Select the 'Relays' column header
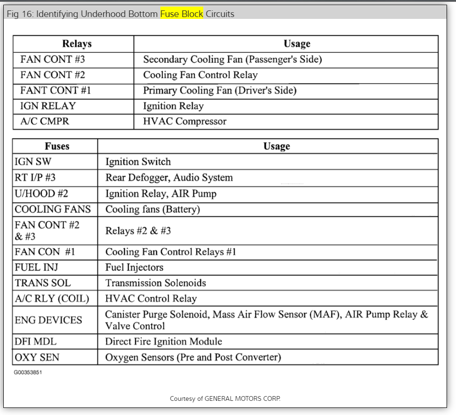This screenshot has height=415, width=456. tap(73, 44)
